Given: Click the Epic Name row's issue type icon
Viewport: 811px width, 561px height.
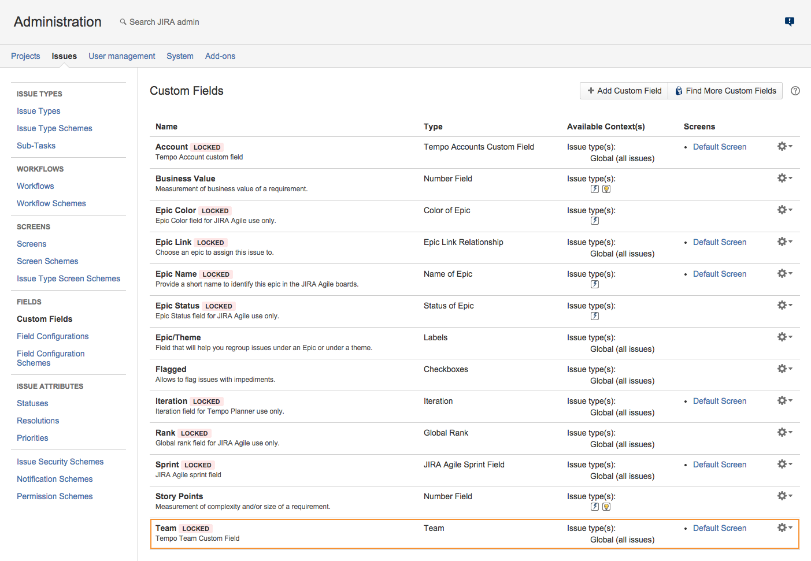Looking at the screenshot, I should [594, 284].
